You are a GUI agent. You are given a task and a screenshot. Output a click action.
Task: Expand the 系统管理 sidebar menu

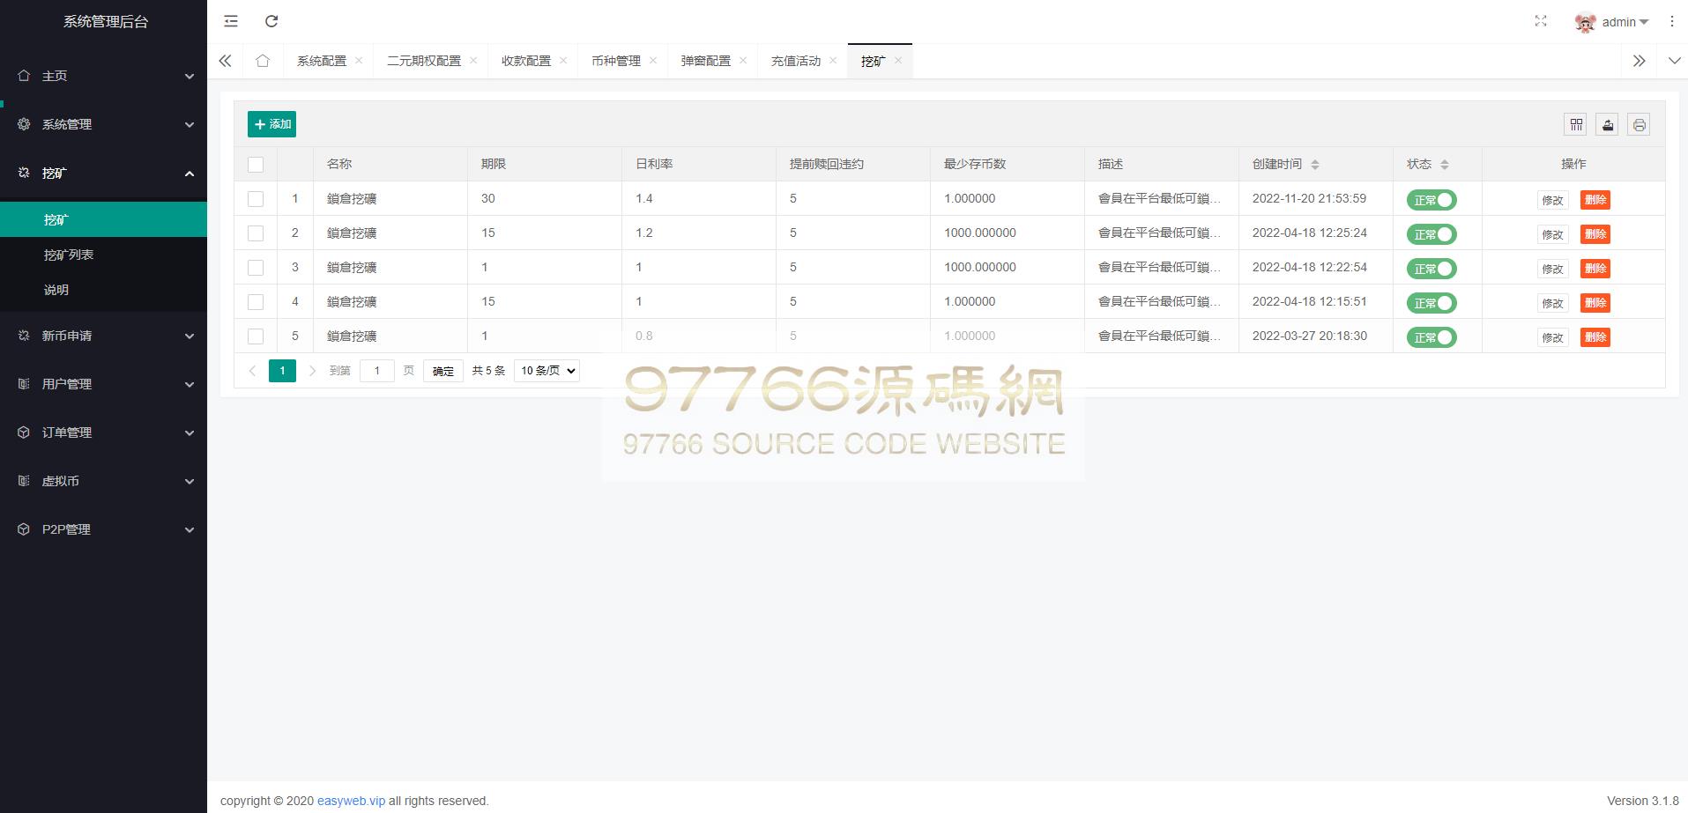(103, 124)
